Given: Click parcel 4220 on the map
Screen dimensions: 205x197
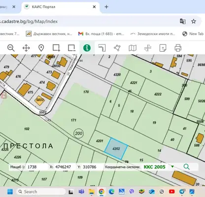Looking at the screenshot, I should coord(117,75).
